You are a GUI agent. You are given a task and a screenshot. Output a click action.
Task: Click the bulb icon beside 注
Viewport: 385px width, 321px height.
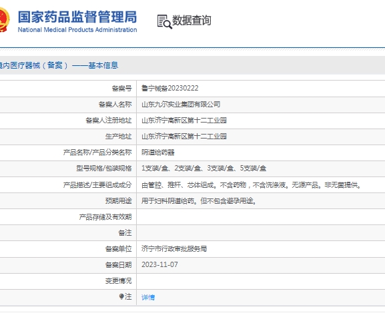(x=121, y=296)
